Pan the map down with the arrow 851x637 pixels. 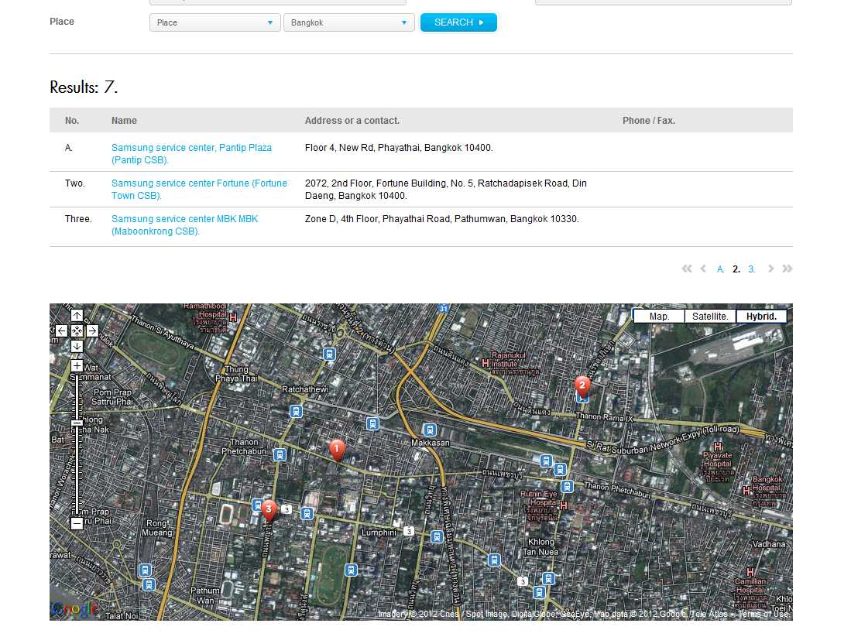[x=77, y=345]
